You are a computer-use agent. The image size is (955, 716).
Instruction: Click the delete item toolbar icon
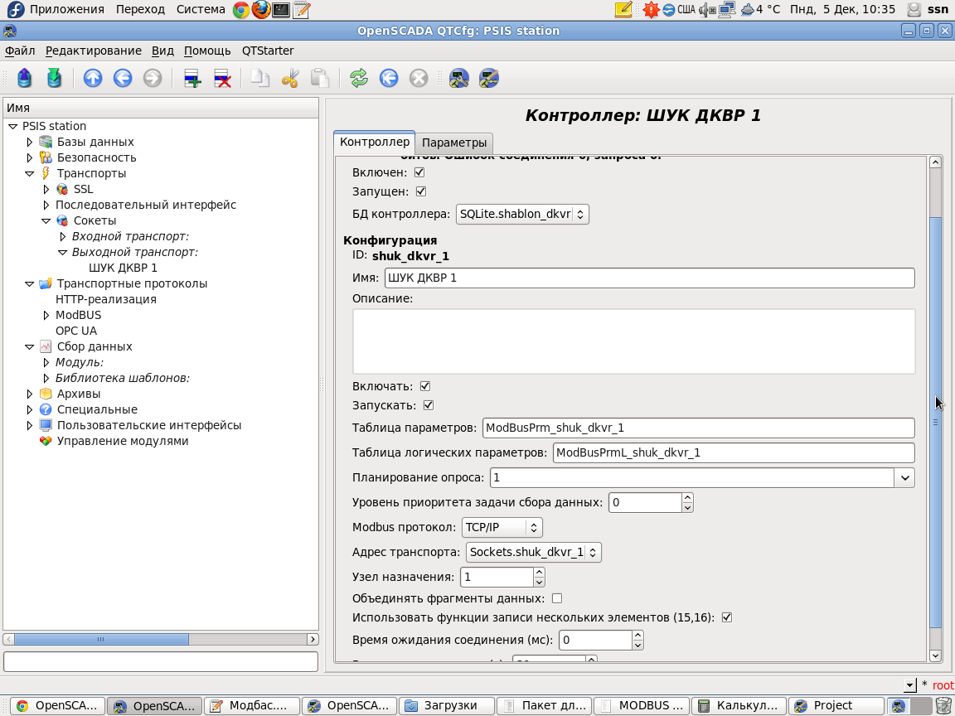tap(222, 79)
